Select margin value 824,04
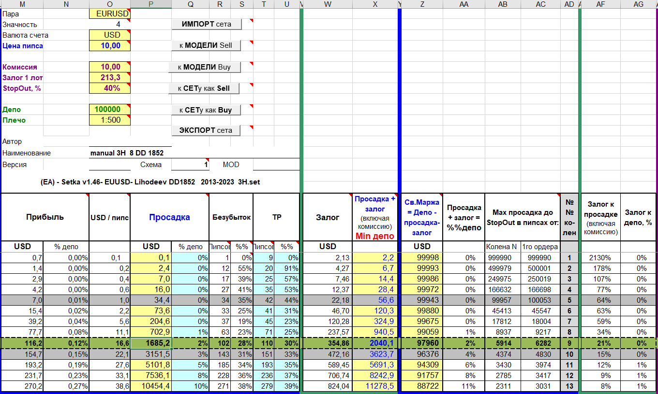Screen dimensions: 658x394 pos(328,386)
